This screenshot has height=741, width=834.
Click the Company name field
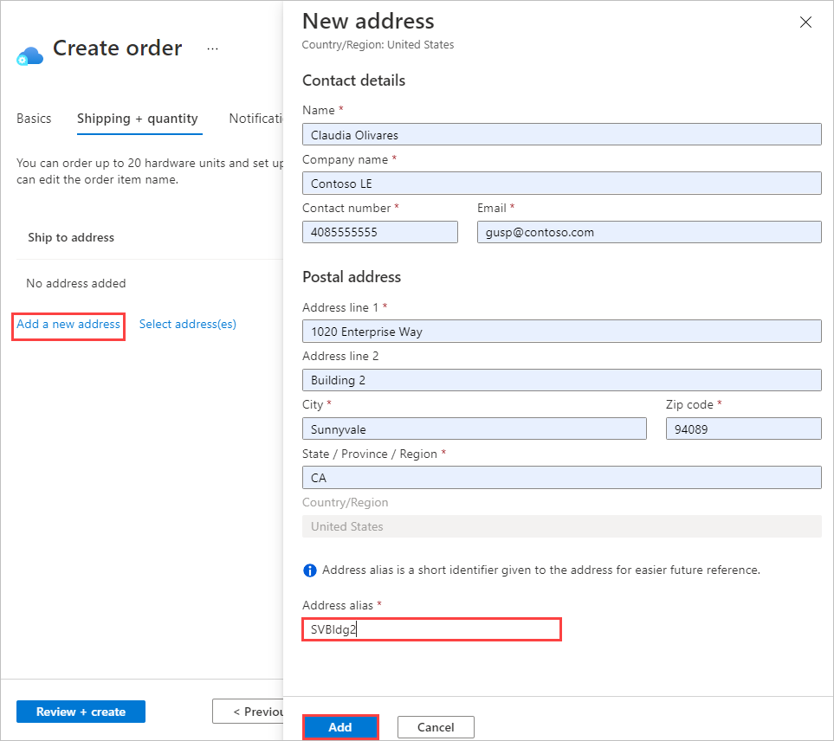(x=561, y=183)
